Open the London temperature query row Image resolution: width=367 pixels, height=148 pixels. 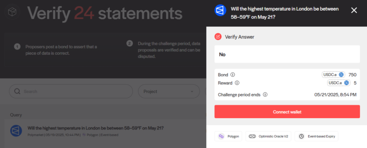105,131
